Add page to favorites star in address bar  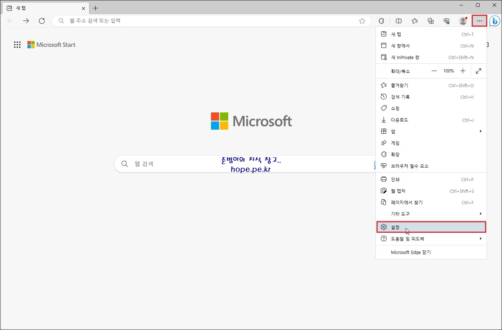[362, 21]
